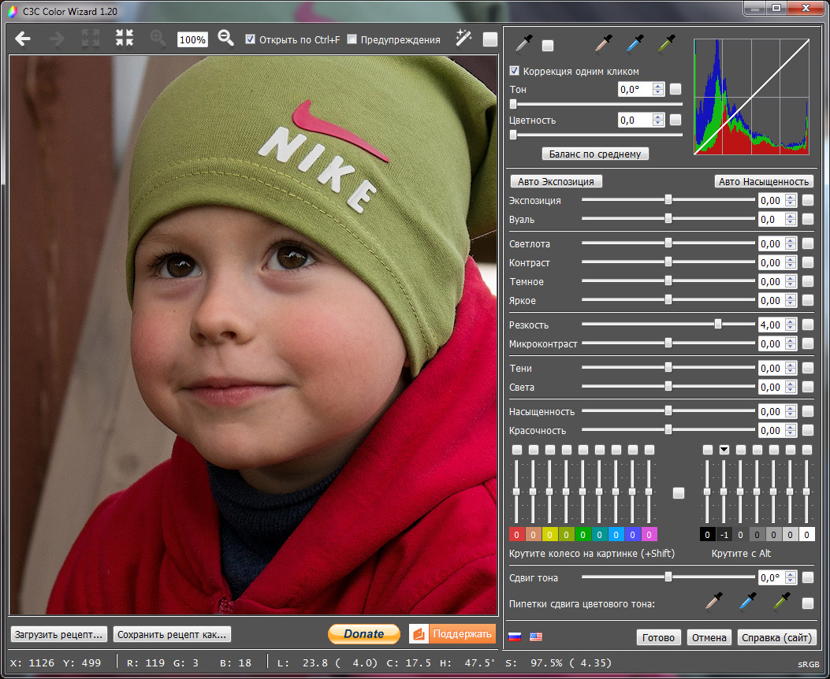Viewport: 830px width, 679px height.
Task: Switch language with the US flag icon
Action: [x=536, y=636]
